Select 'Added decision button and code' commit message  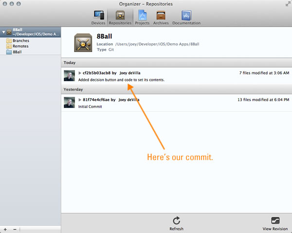click(121, 80)
